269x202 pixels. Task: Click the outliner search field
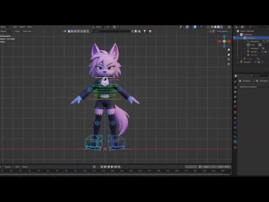pyautogui.click(x=258, y=27)
